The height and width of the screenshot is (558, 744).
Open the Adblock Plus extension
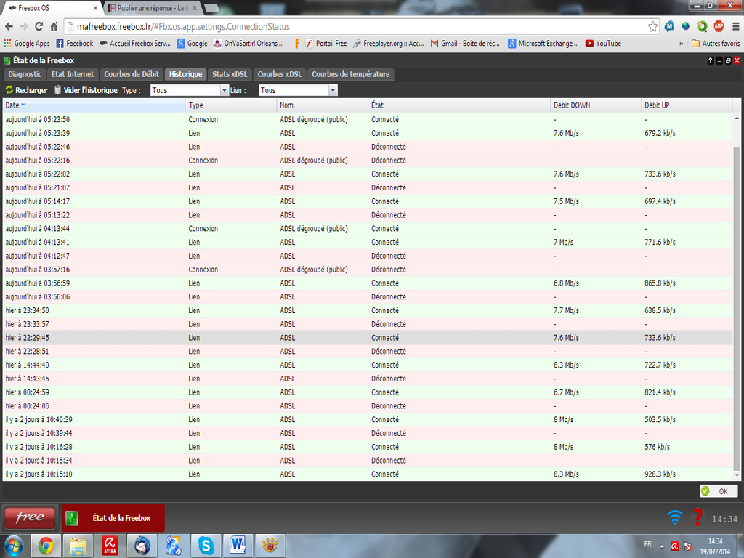(719, 26)
